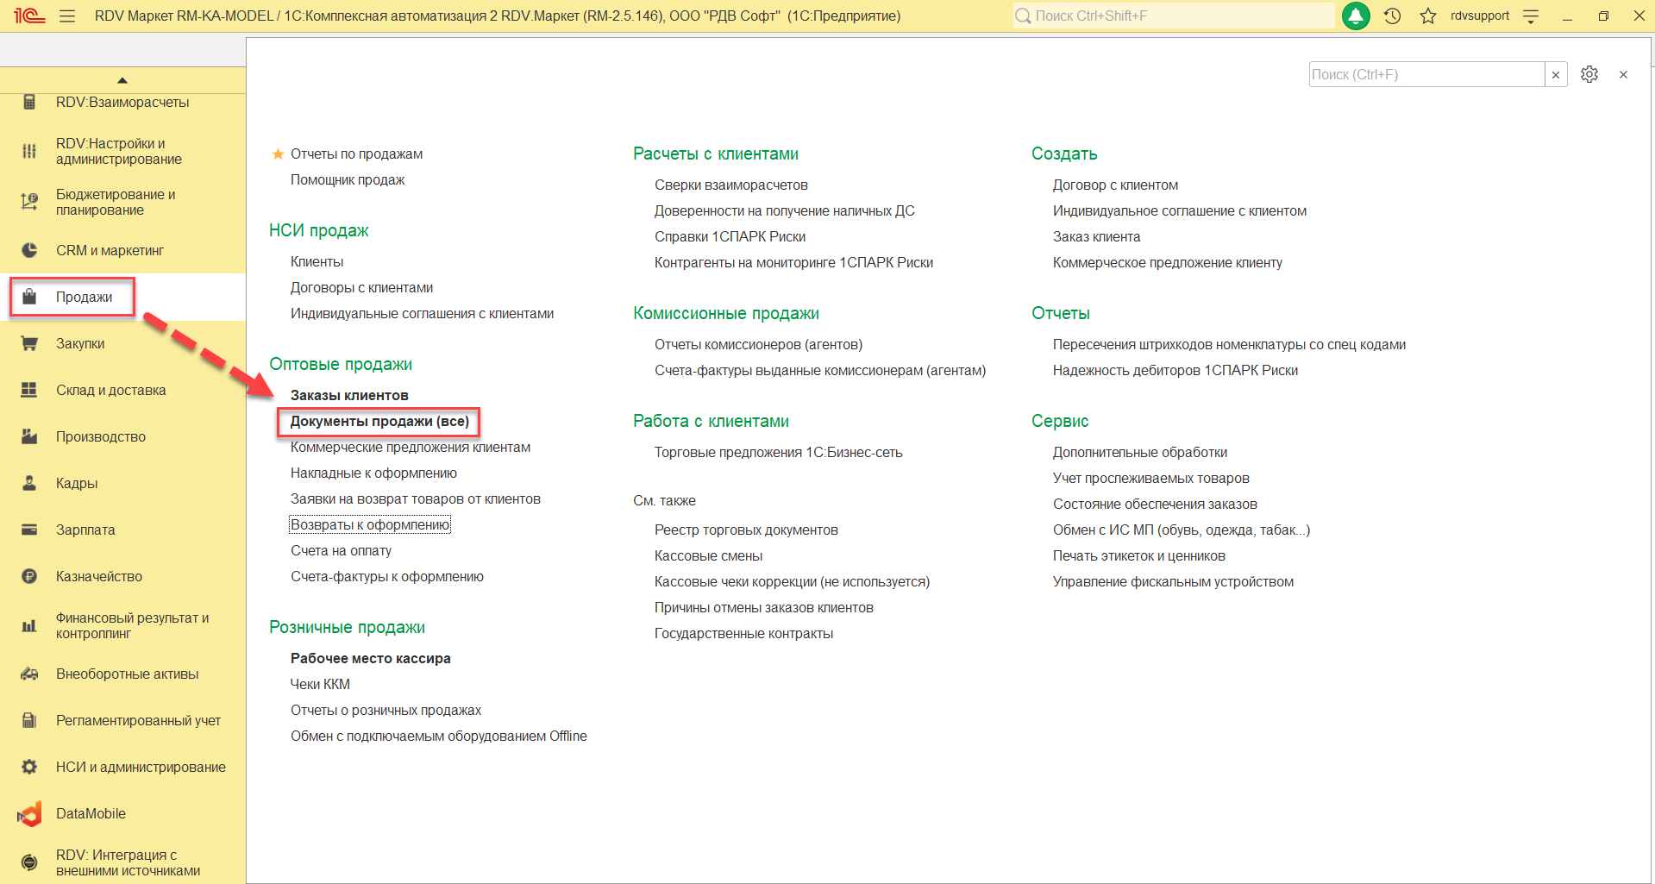Click the Склад и доставка icon

29,390
